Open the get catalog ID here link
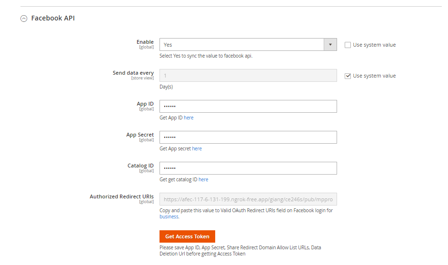The height and width of the screenshot is (265, 448). tap(203, 179)
